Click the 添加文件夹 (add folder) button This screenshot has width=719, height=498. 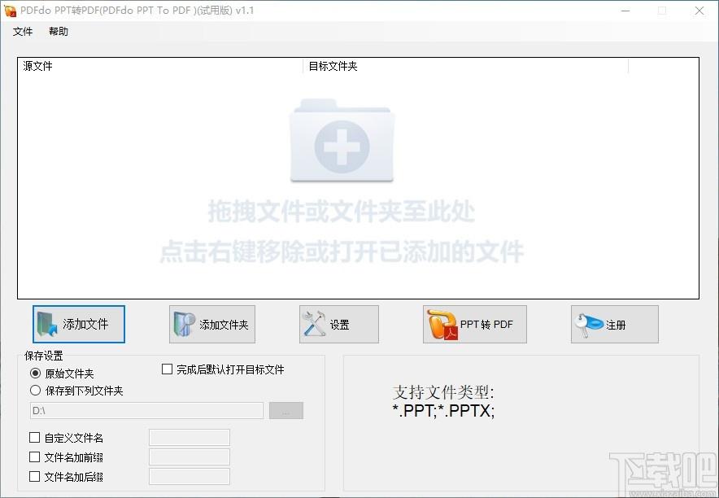click(x=211, y=324)
